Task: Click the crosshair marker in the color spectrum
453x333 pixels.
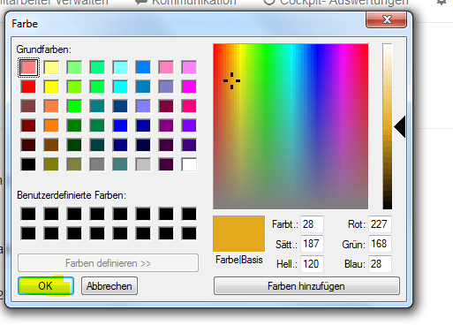Action: (231, 80)
